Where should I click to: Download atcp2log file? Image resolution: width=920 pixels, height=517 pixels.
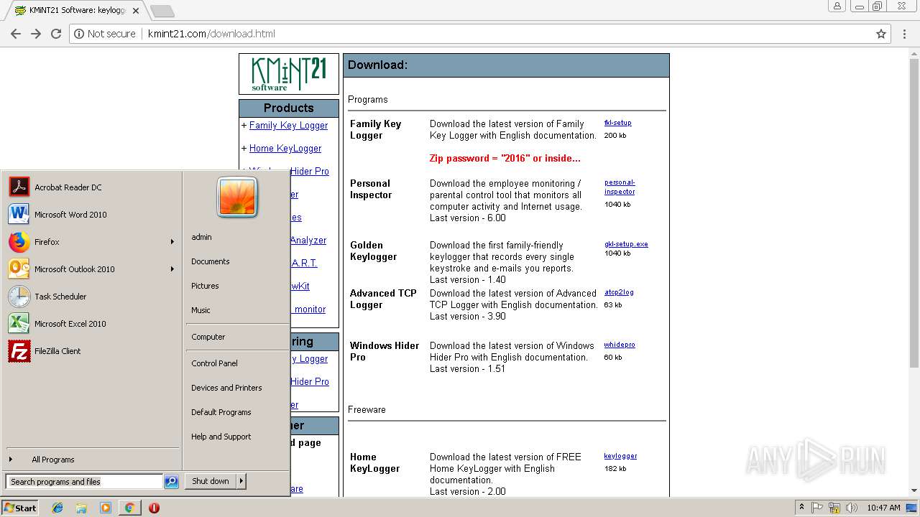(x=619, y=292)
